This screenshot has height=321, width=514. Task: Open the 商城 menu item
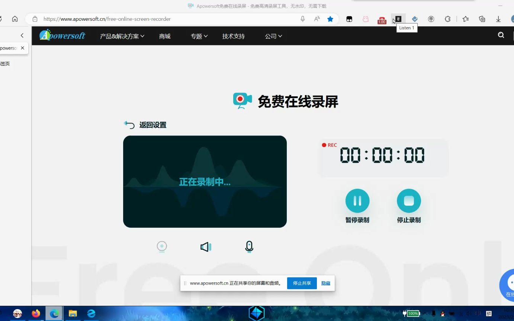(165, 36)
